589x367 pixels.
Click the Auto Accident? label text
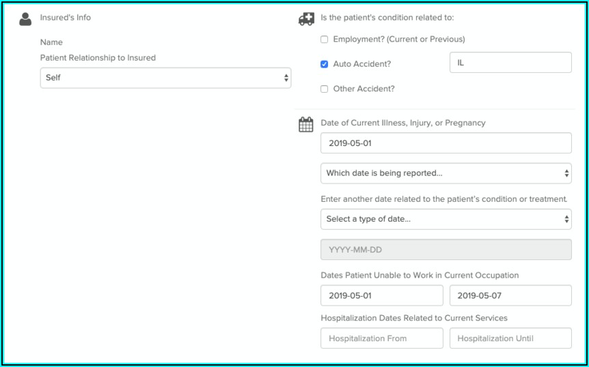(362, 64)
